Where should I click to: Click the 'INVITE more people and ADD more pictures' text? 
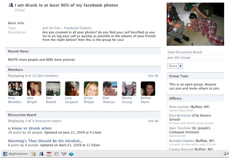41,60
